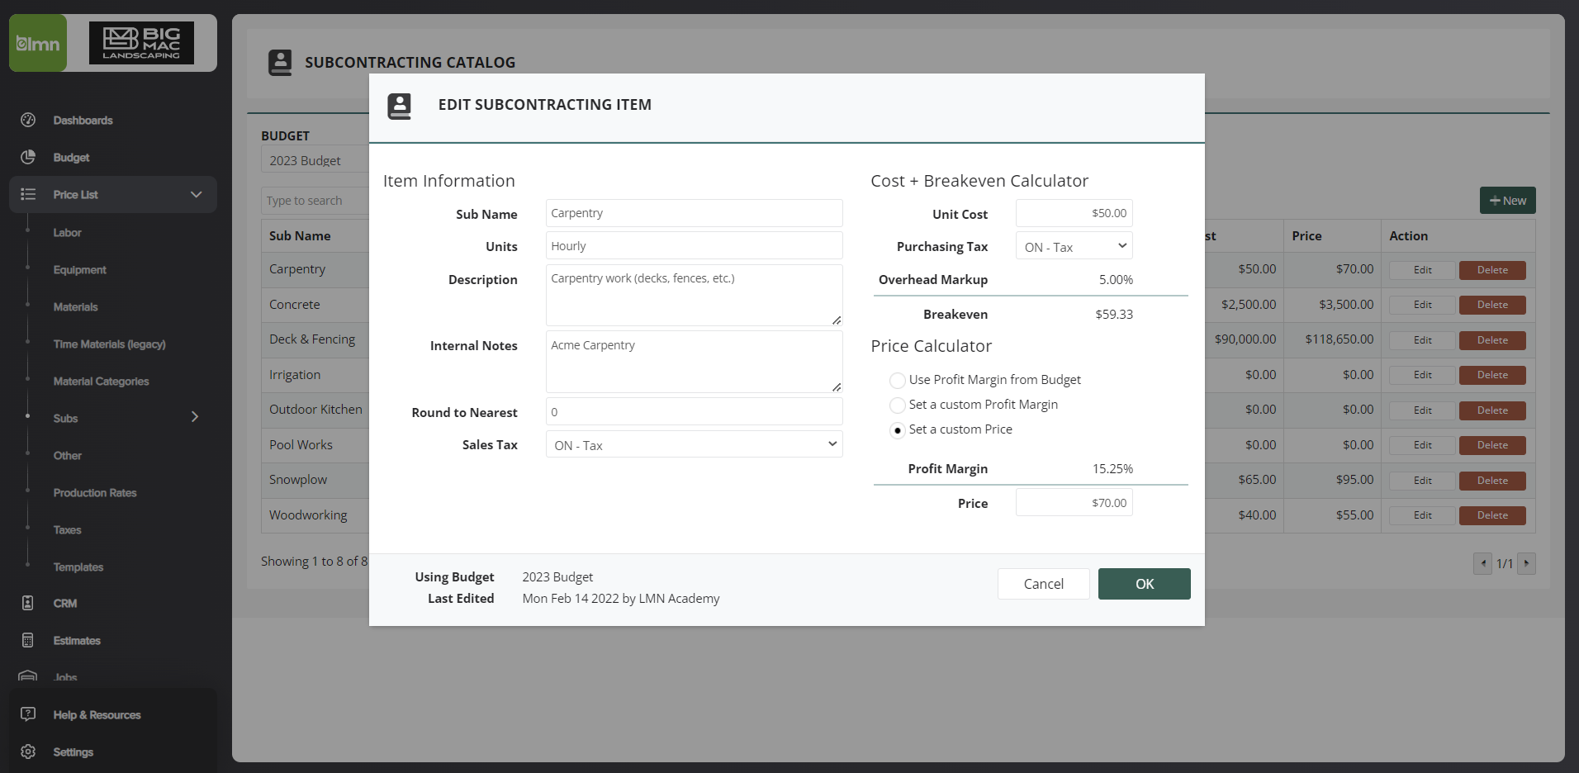The width and height of the screenshot is (1579, 773).
Task: Open the 2023 Budget selector
Action: [x=315, y=160]
